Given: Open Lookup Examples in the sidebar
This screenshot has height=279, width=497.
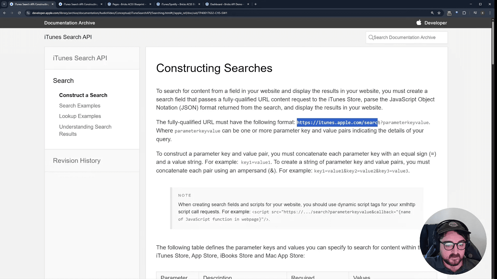Looking at the screenshot, I should 80,116.
